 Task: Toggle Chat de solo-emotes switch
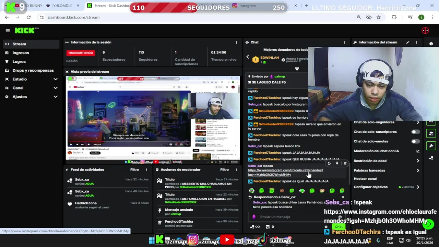pyautogui.click(x=415, y=141)
